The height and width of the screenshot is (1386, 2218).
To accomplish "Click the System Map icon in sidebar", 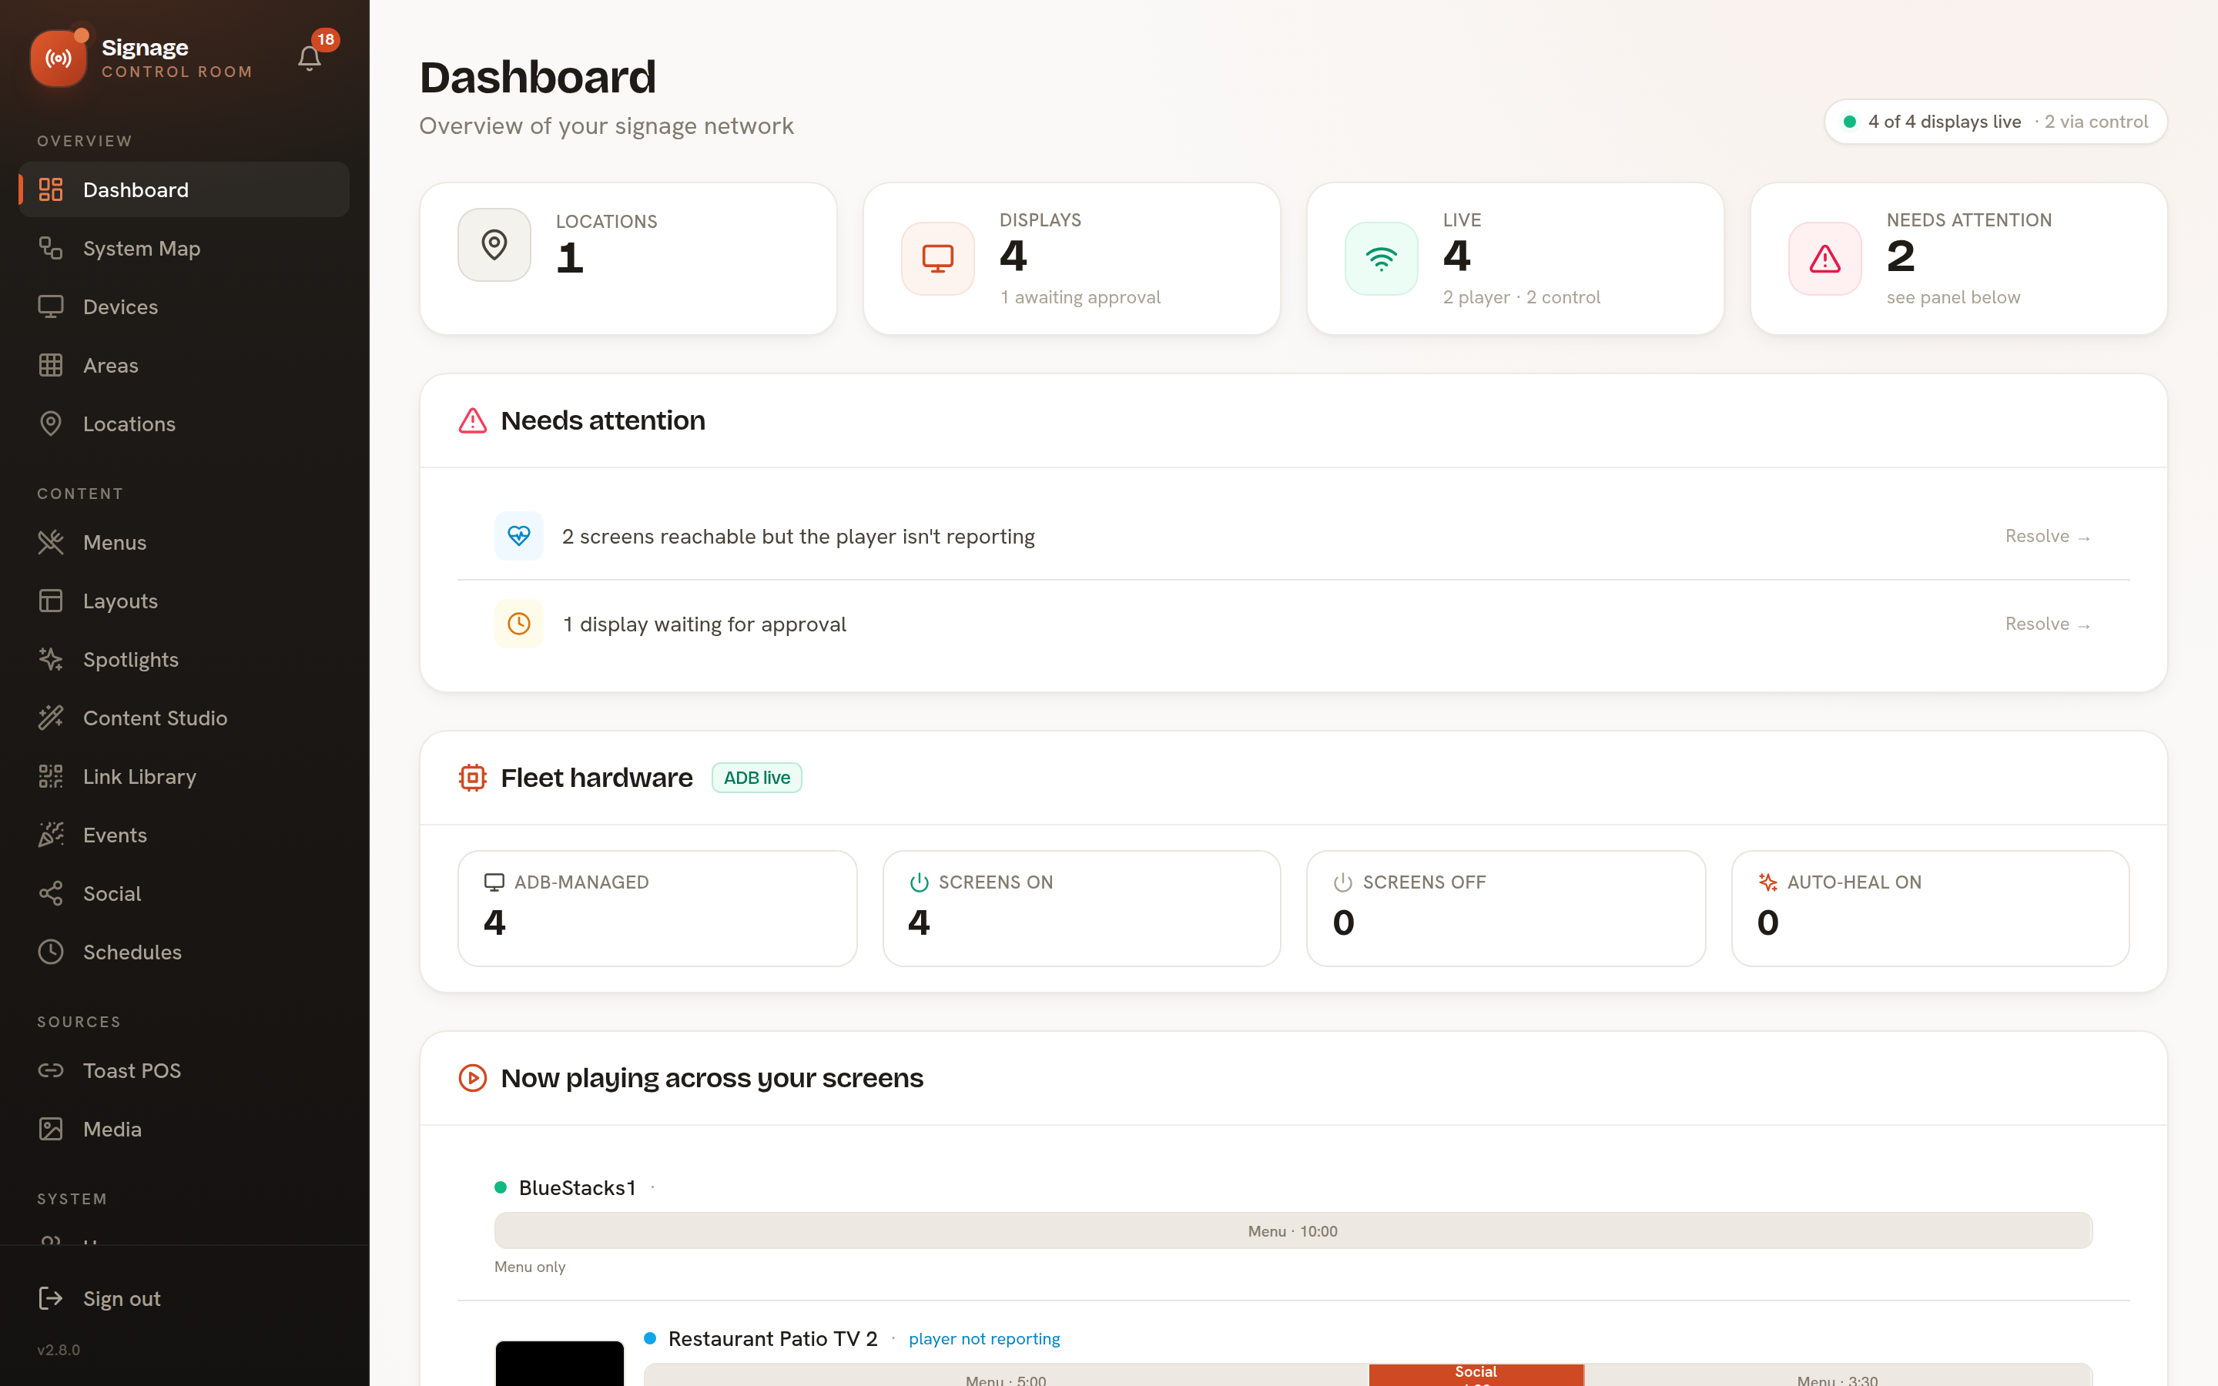I will 50,249.
